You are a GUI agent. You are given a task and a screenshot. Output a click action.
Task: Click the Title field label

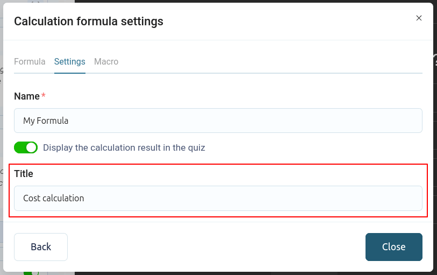(24, 174)
